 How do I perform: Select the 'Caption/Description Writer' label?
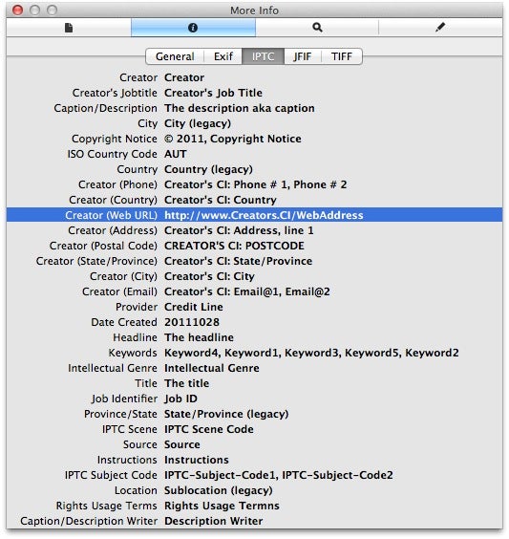click(89, 521)
